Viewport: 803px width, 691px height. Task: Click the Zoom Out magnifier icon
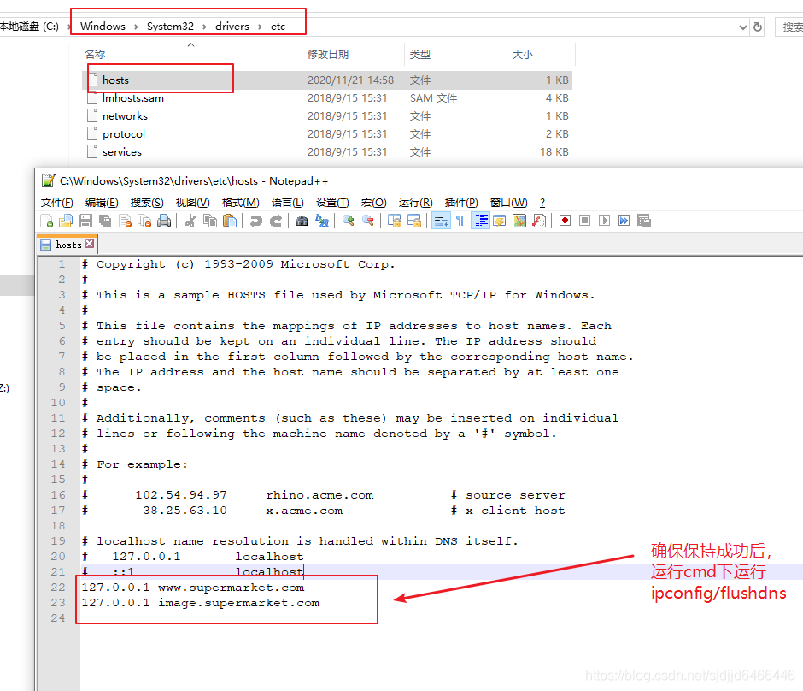(x=367, y=221)
